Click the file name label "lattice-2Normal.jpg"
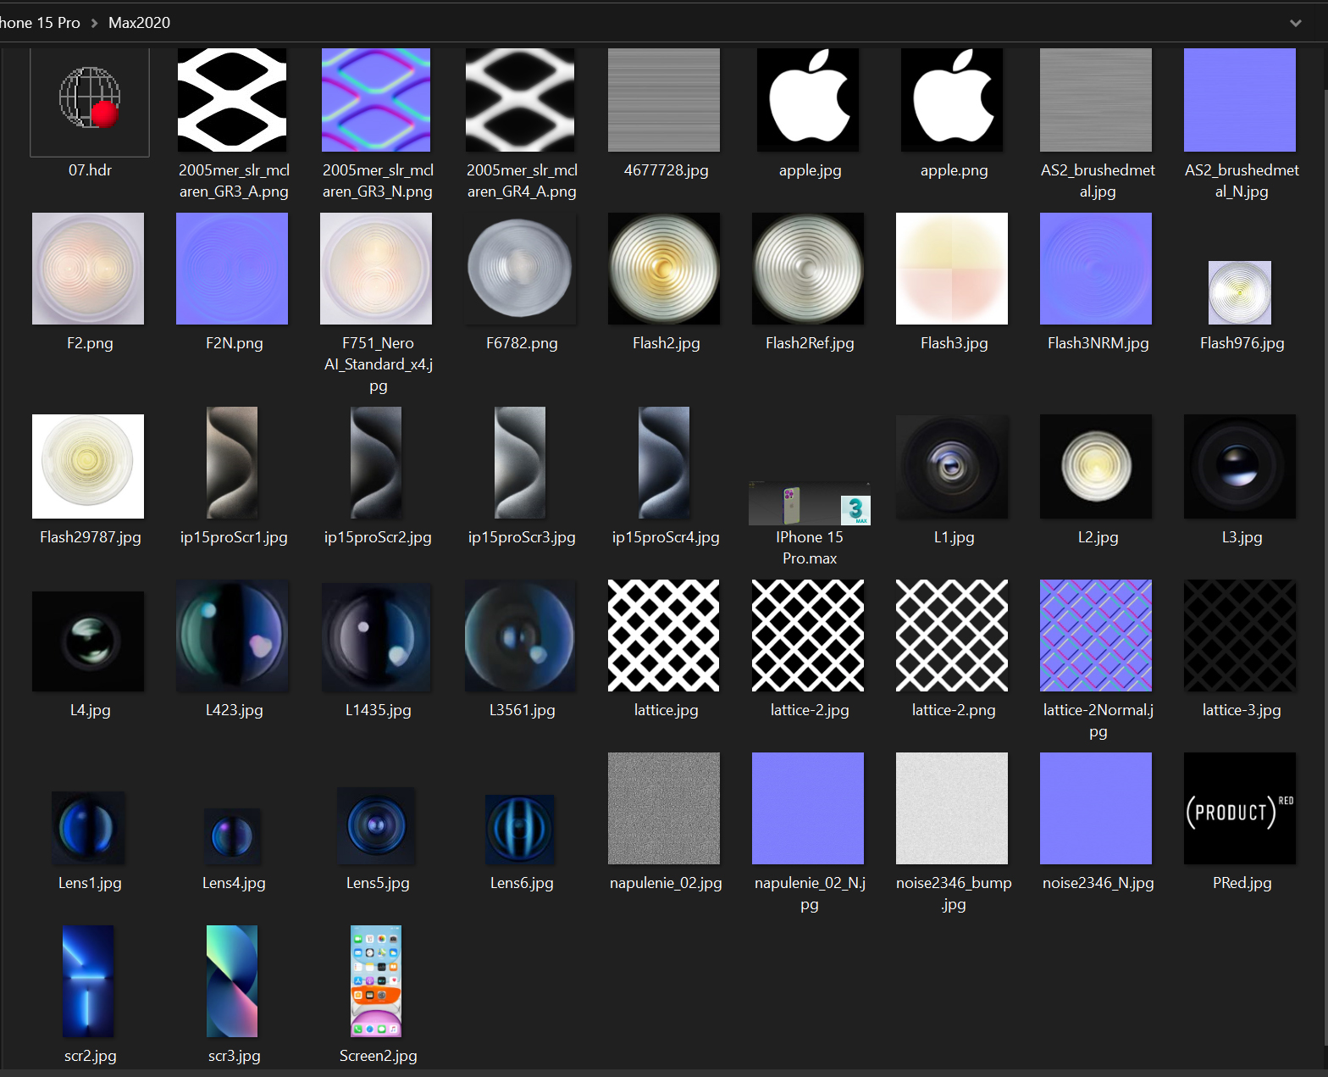1328x1077 pixels. point(1098,721)
